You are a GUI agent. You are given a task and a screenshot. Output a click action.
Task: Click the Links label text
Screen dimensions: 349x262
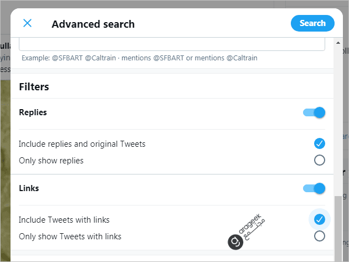coord(29,188)
